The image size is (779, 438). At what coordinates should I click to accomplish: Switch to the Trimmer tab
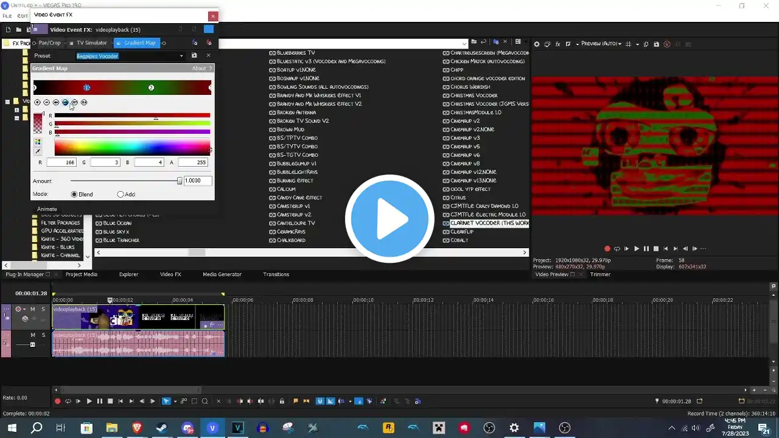[600, 274]
